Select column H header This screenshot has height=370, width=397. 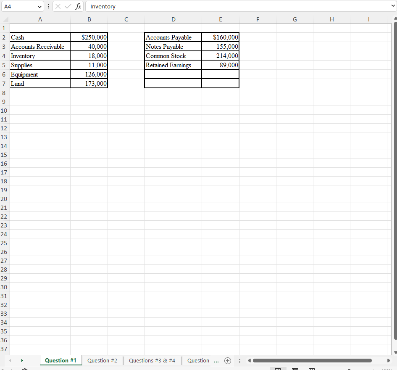pos(332,19)
